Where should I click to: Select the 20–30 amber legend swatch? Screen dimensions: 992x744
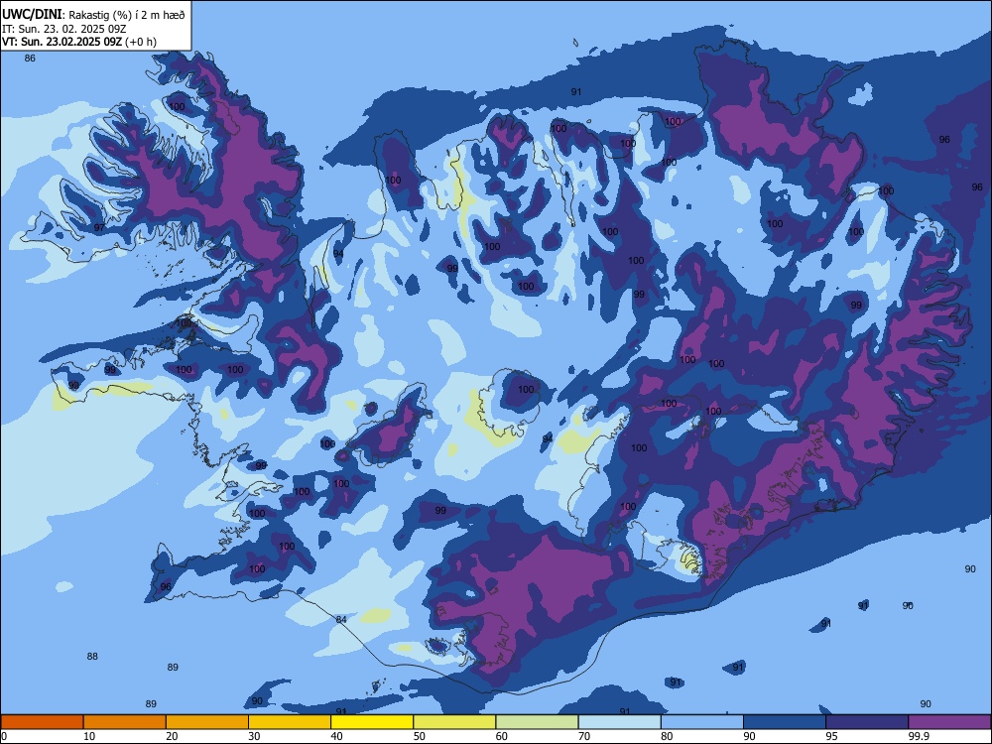(x=207, y=722)
